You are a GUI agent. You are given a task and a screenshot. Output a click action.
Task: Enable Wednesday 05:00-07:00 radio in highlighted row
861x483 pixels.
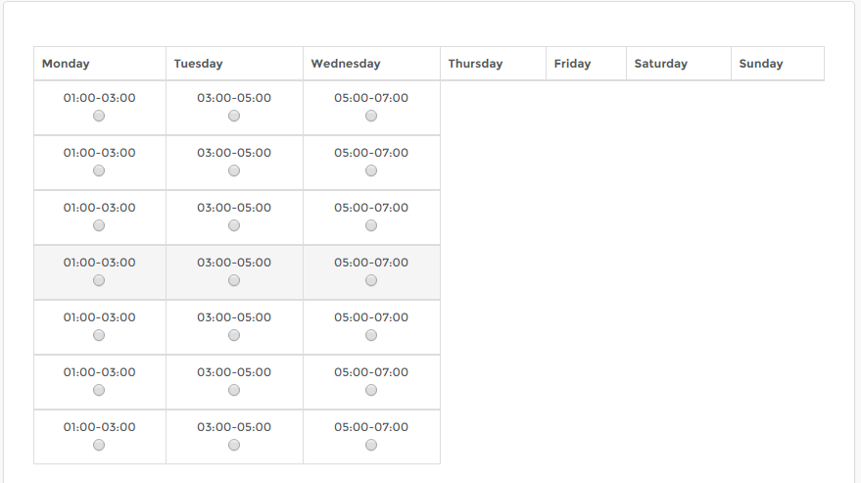(x=371, y=280)
